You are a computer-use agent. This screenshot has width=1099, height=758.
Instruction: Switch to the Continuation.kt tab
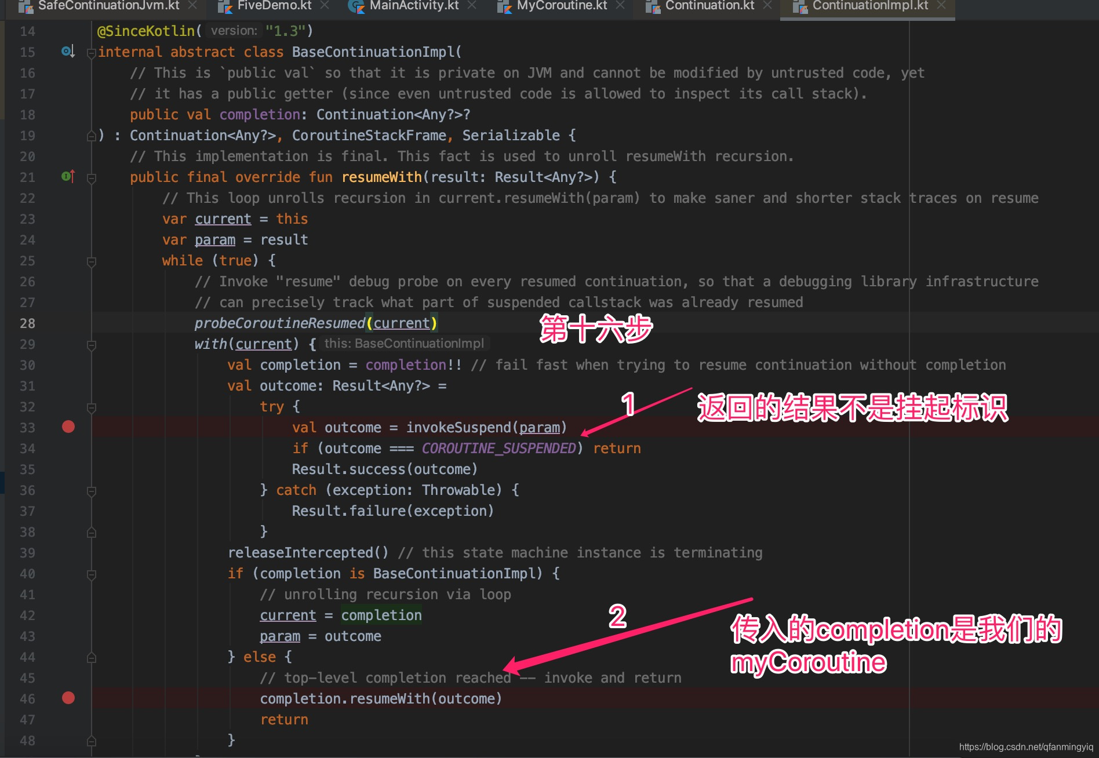click(x=709, y=6)
